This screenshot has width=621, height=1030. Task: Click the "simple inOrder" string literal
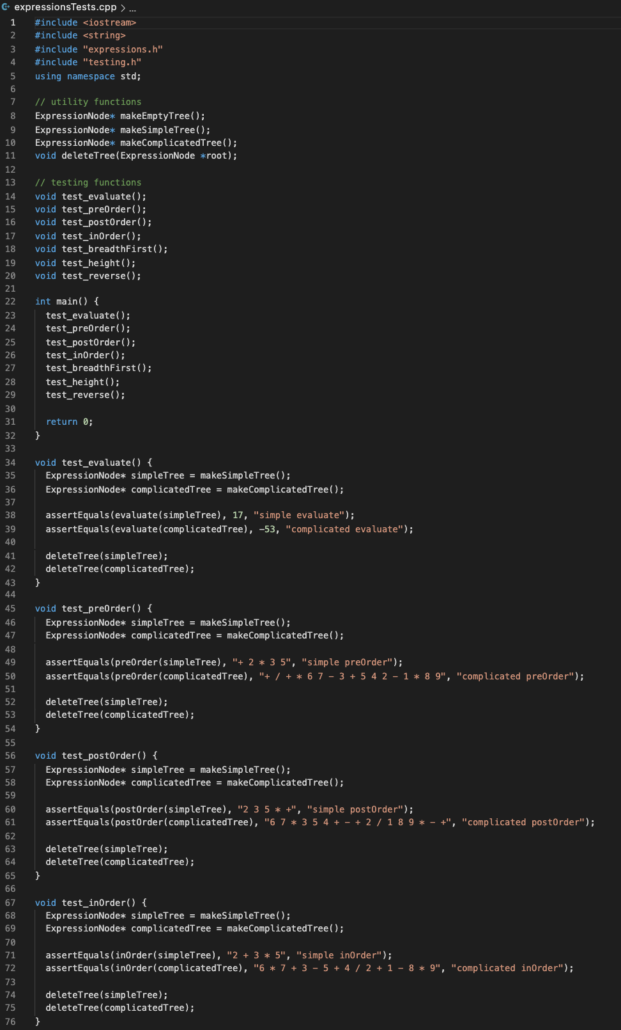[339, 955]
